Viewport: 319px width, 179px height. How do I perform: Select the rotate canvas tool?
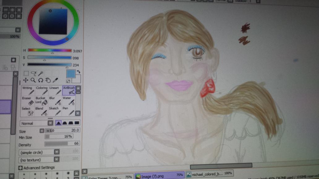point(40,80)
